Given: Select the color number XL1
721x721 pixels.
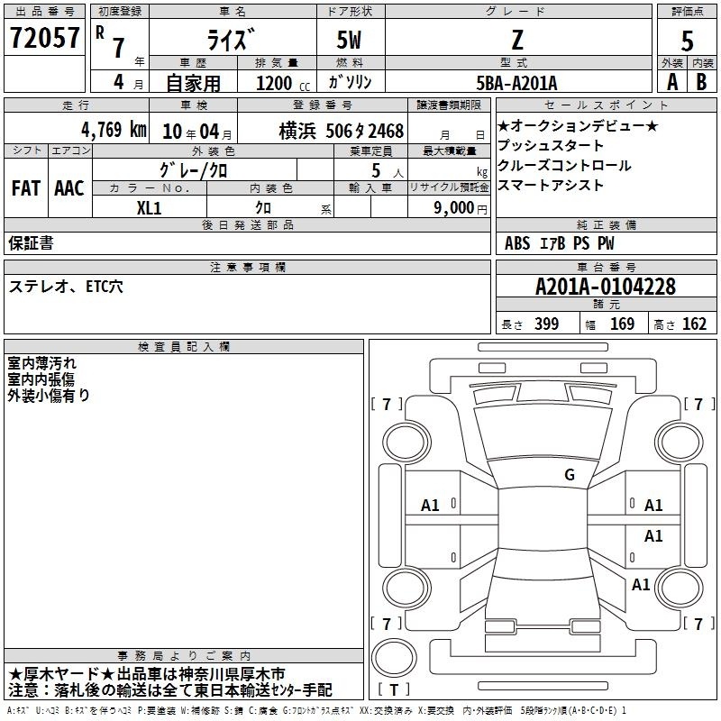Looking at the screenshot, I should point(149,206).
